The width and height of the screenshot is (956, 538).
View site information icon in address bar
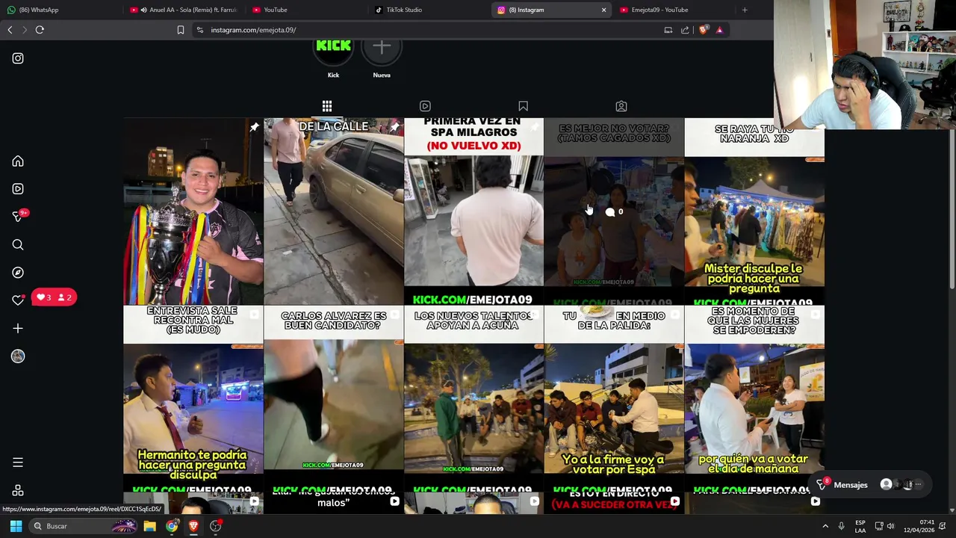click(x=200, y=30)
